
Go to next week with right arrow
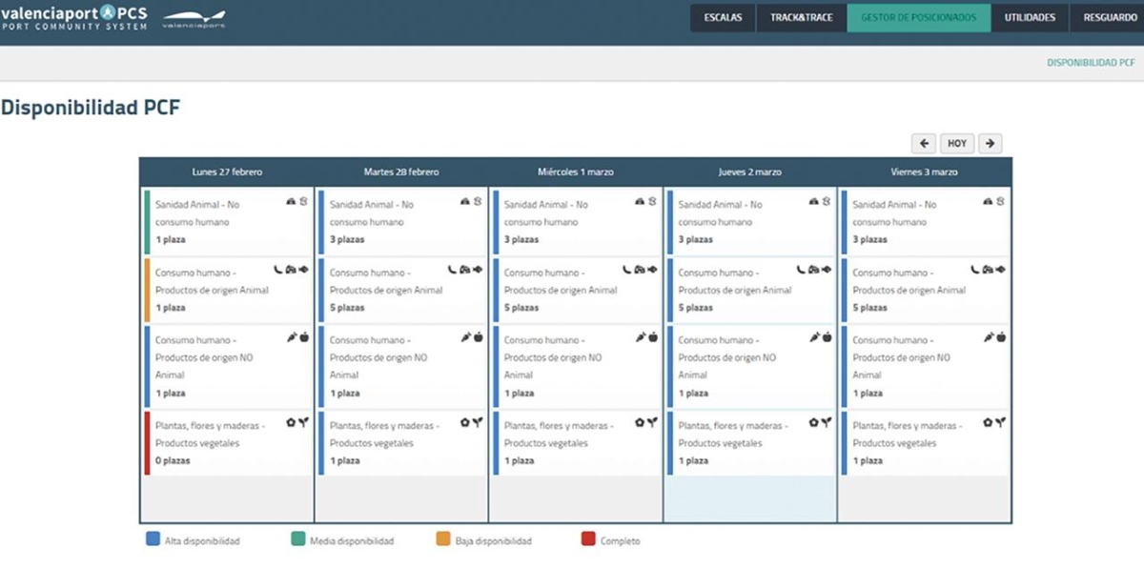click(x=991, y=143)
